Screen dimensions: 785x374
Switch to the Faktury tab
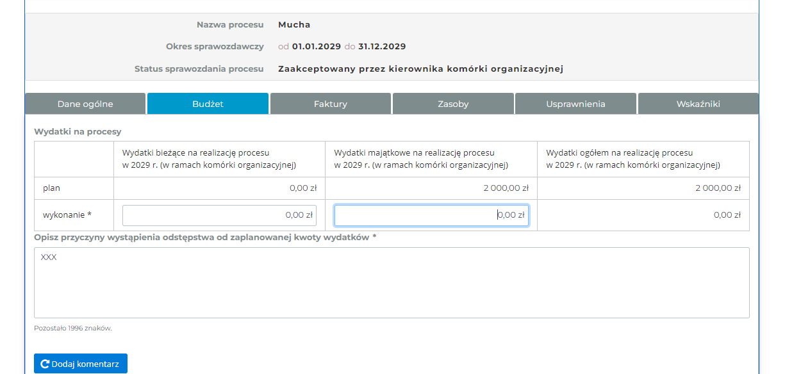(x=331, y=104)
